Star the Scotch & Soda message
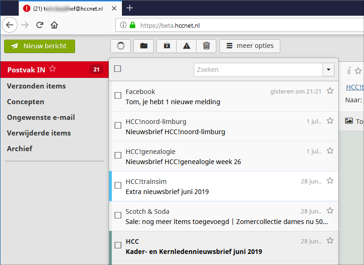 (330, 211)
